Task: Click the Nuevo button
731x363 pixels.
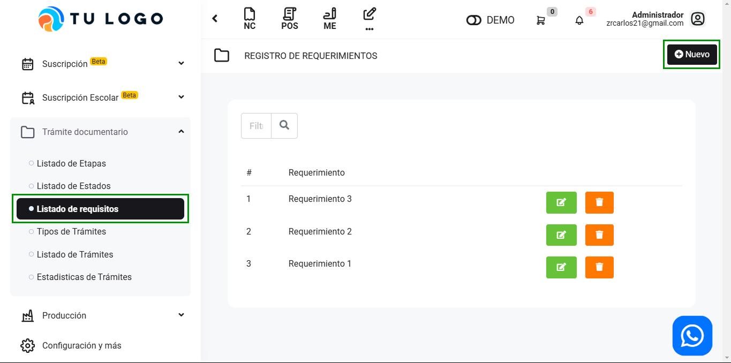Action: (692, 54)
